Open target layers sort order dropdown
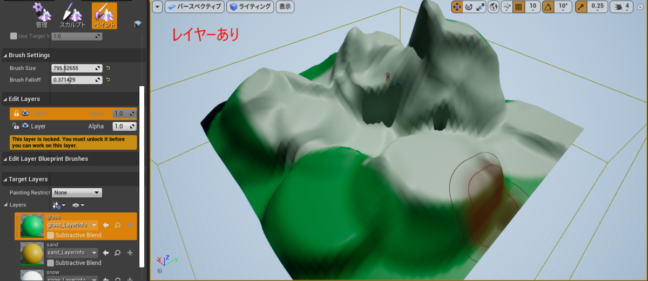Image resolution: width=648 pixels, height=281 pixels. click(x=59, y=205)
